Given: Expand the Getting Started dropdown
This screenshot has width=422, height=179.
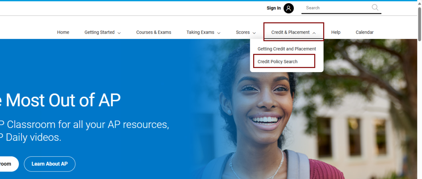Looking at the screenshot, I should click(102, 32).
